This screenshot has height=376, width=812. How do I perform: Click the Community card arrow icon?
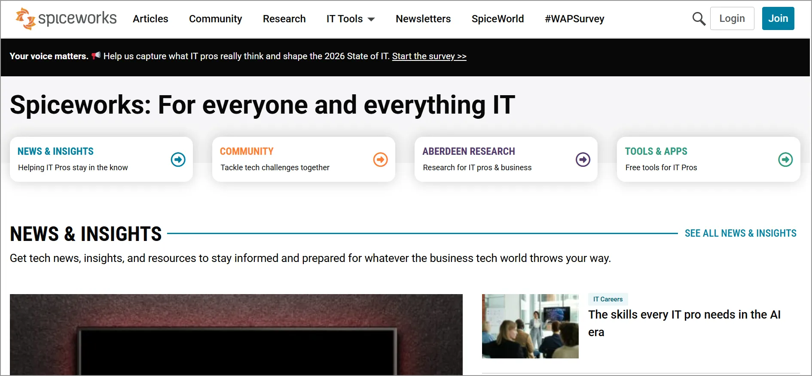click(380, 159)
